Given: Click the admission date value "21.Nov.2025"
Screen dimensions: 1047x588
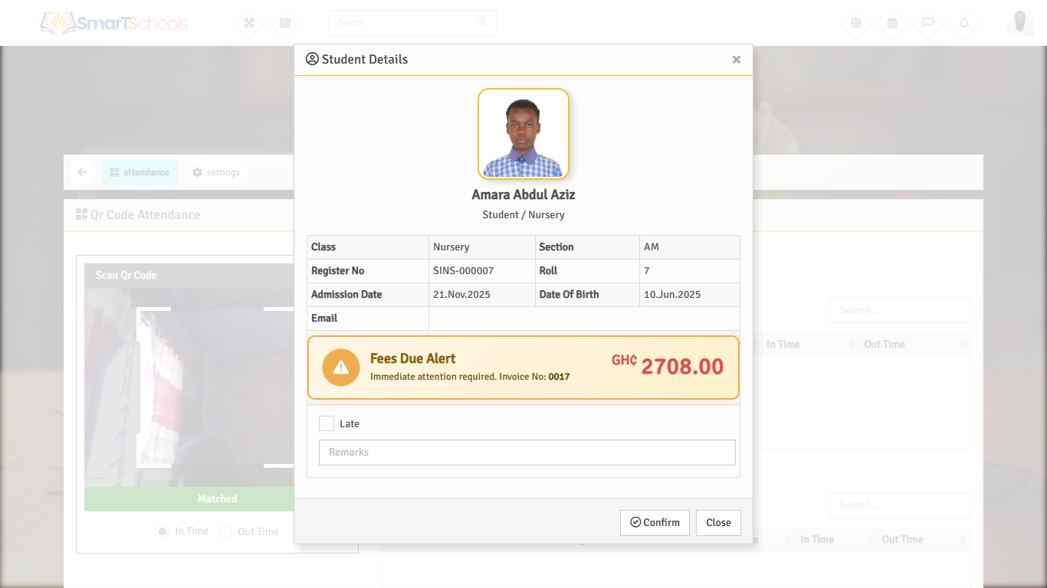Looking at the screenshot, I should pyautogui.click(x=462, y=295).
